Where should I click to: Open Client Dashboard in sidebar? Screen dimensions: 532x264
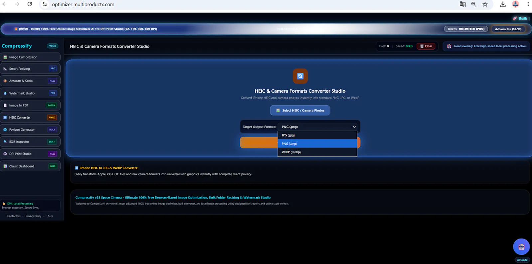pos(30,166)
